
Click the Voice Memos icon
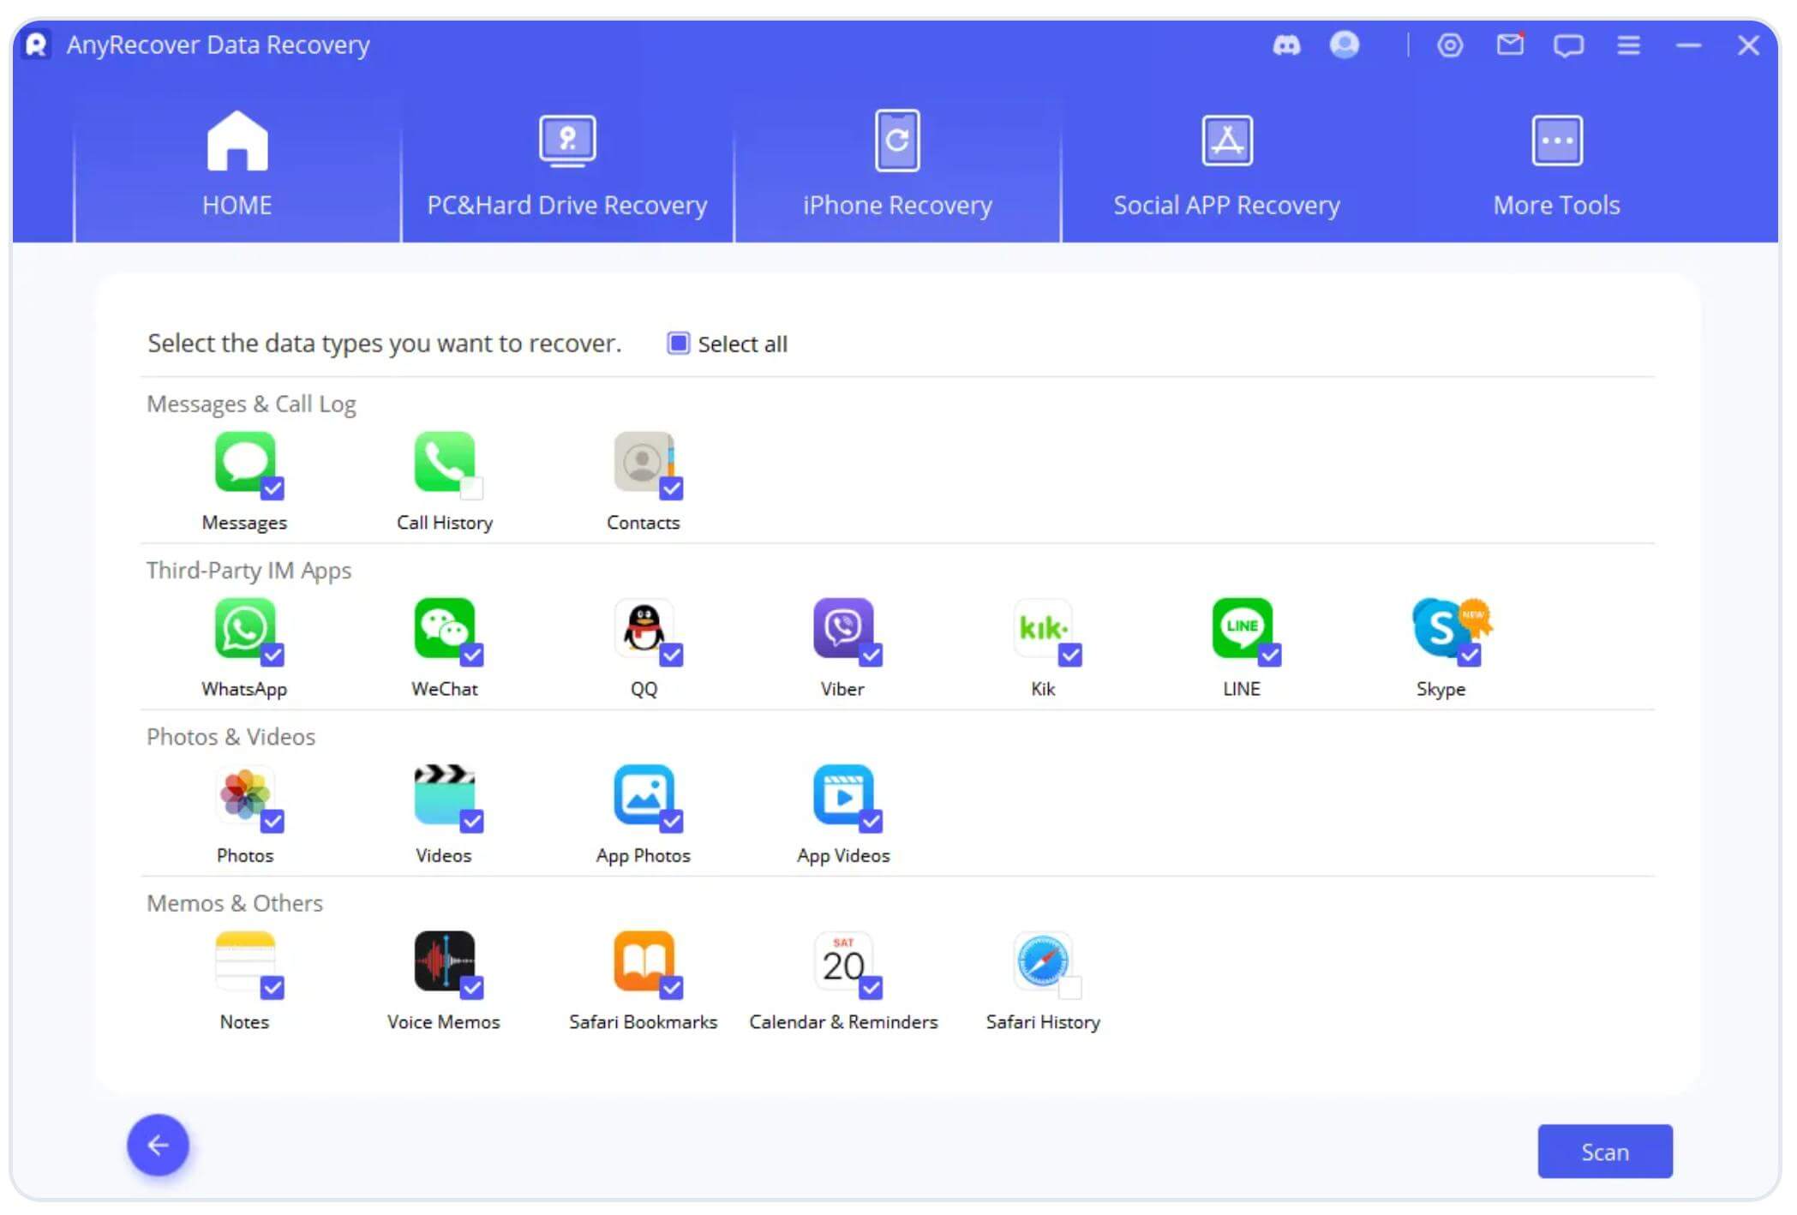pyautogui.click(x=444, y=961)
